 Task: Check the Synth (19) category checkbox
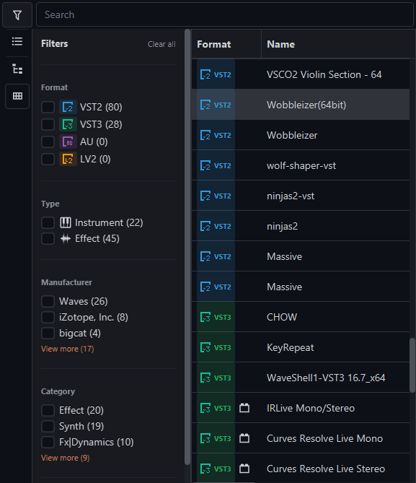[x=48, y=426]
